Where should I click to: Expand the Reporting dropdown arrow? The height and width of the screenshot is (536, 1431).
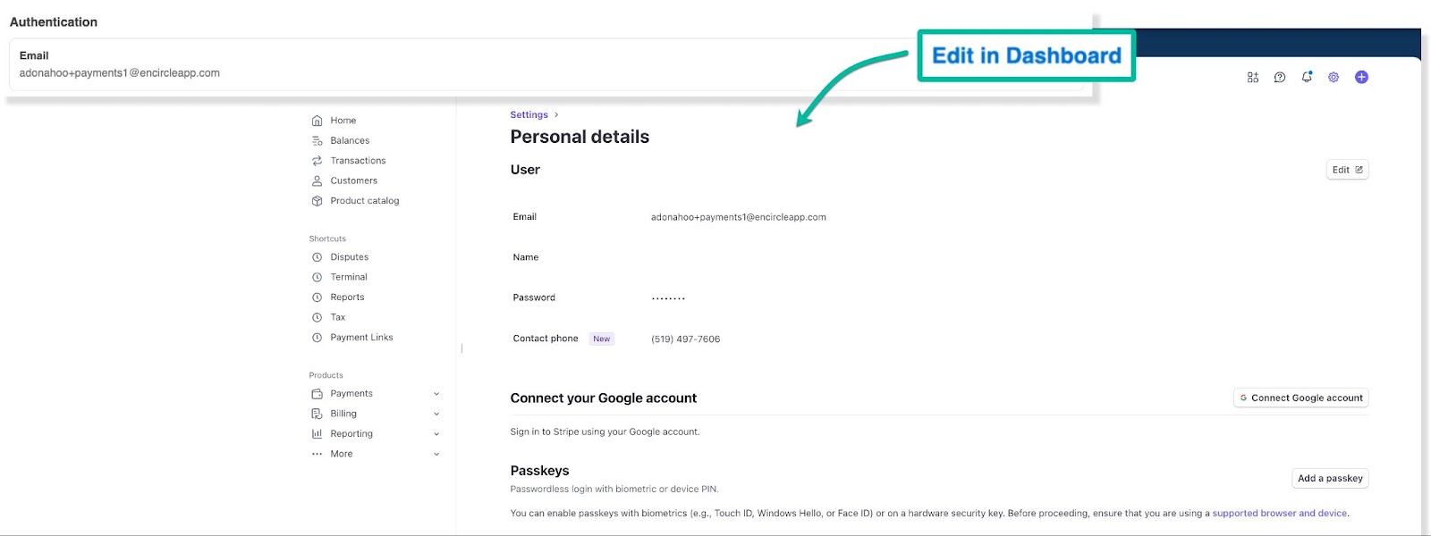(436, 434)
